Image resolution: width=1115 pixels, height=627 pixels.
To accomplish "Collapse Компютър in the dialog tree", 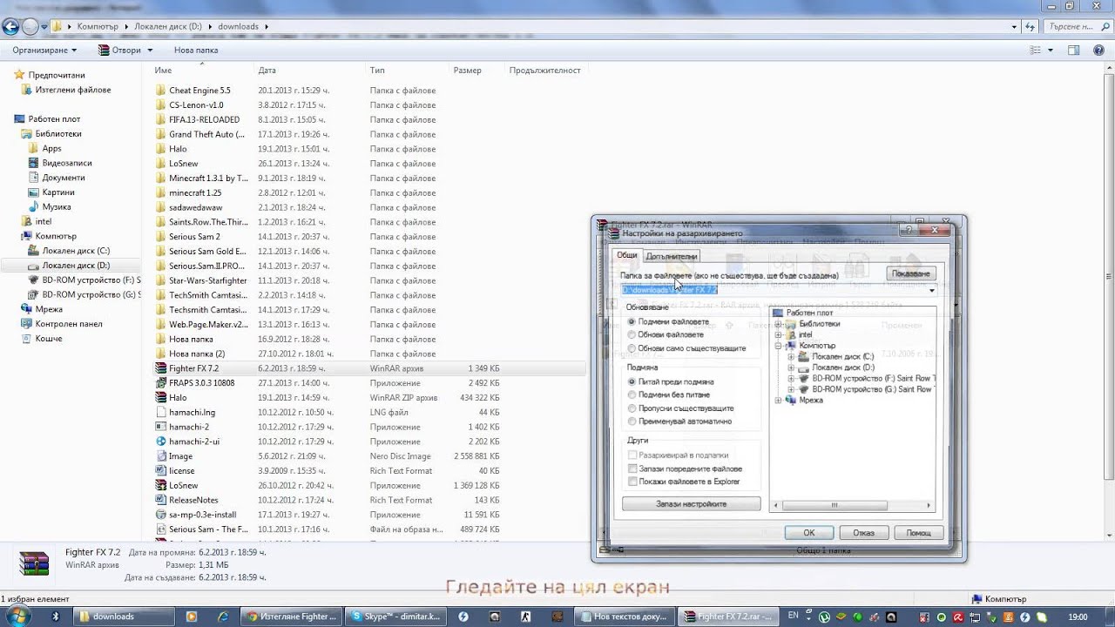I will (778, 346).
